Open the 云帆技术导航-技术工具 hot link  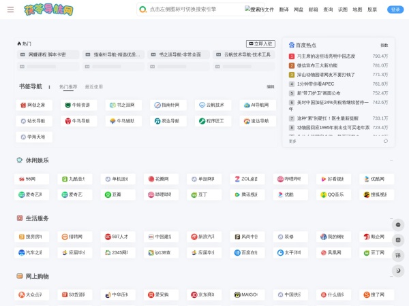[243, 54]
